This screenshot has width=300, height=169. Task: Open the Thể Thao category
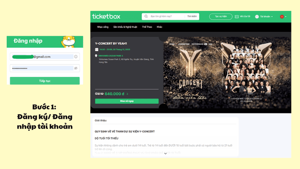tap(147, 27)
